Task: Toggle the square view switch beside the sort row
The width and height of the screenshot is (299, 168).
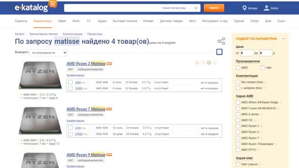Action: tap(219, 52)
